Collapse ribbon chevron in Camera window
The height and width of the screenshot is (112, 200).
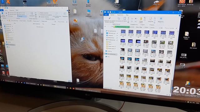[x=177, y=15]
